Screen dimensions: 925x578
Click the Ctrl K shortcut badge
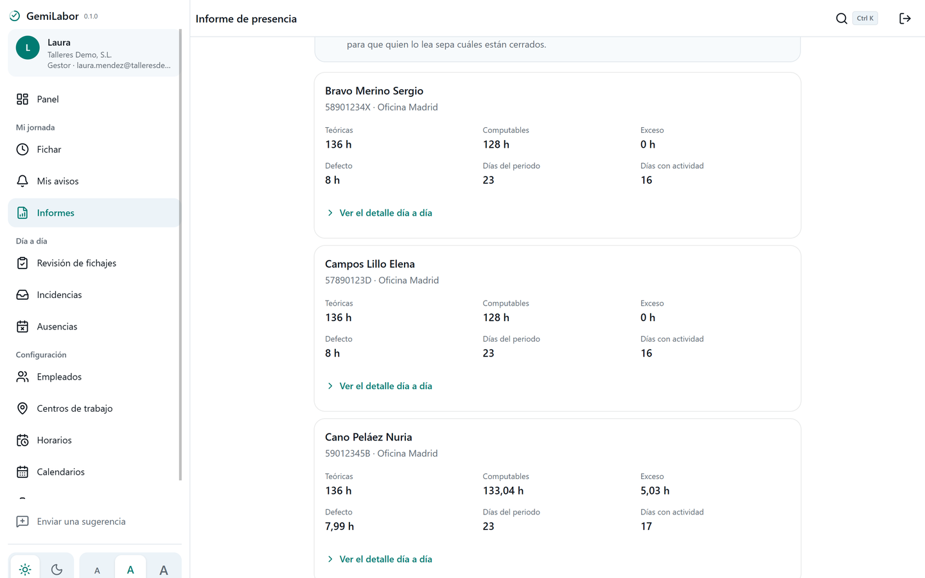point(865,18)
